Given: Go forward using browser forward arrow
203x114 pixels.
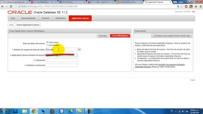Looking at the screenshot, I should (x=7, y=6).
